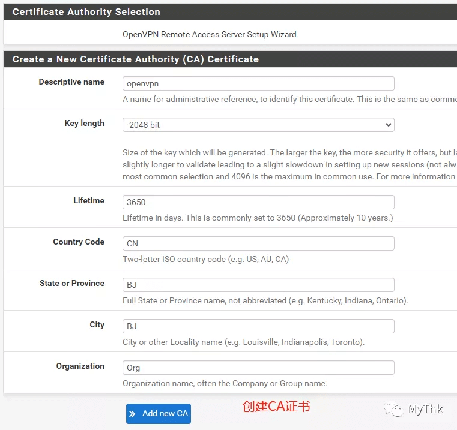
Task: Click the Add new CA button
Action: click(159, 413)
